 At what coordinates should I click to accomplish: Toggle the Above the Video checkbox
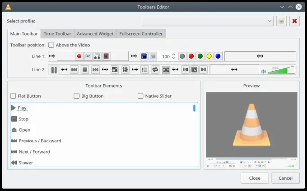click(x=51, y=45)
